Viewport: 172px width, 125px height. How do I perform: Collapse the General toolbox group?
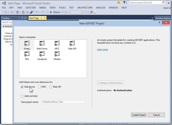coord(3,27)
